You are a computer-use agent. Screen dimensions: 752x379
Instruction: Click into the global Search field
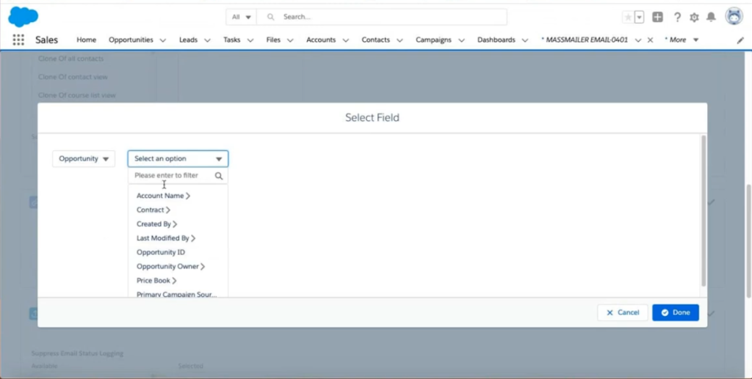click(382, 17)
